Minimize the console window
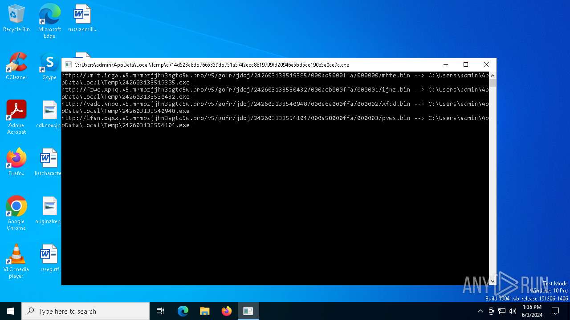 (446, 65)
